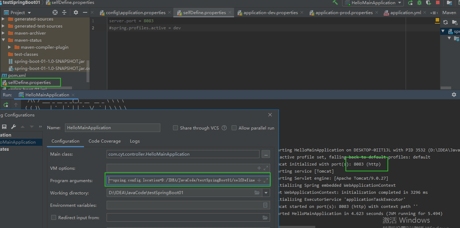The height and width of the screenshot is (228, 460).
Task: Click the more chevrons in configurations toolbar
Action: click(x=41, y=127)
